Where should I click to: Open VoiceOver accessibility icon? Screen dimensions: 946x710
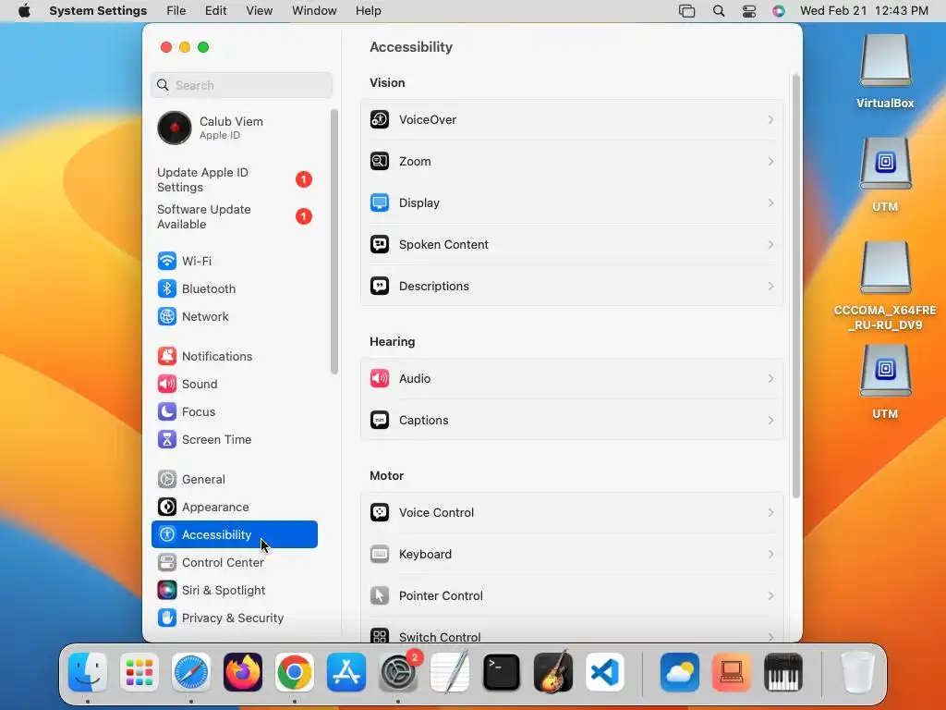(380, 119)
